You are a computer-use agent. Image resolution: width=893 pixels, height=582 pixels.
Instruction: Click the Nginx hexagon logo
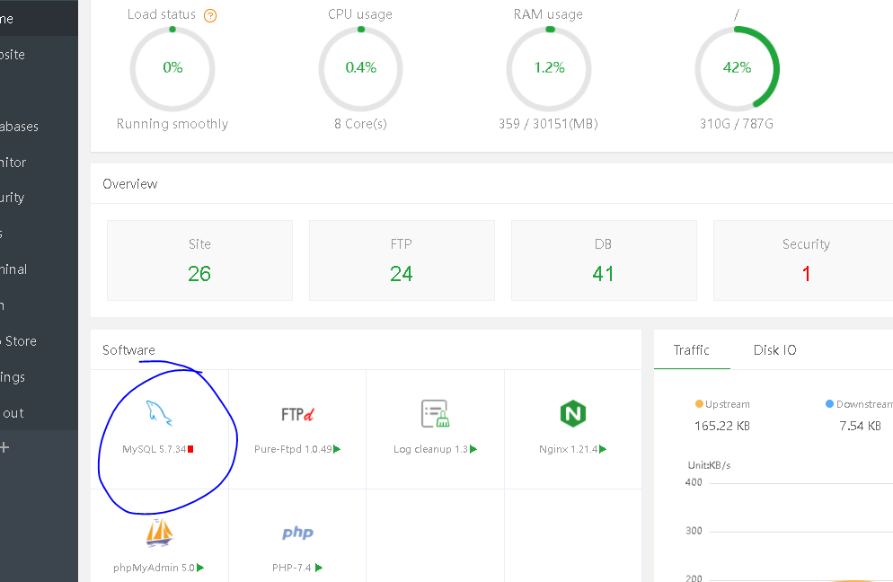[x=573, y=413]
